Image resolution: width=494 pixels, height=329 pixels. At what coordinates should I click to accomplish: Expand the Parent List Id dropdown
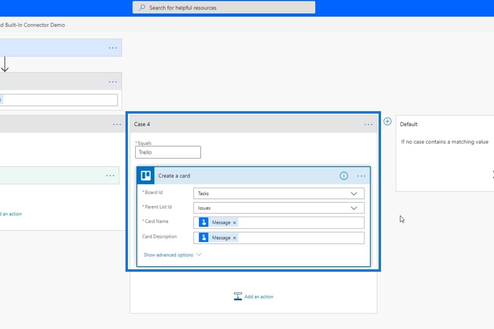pos(354,208)
